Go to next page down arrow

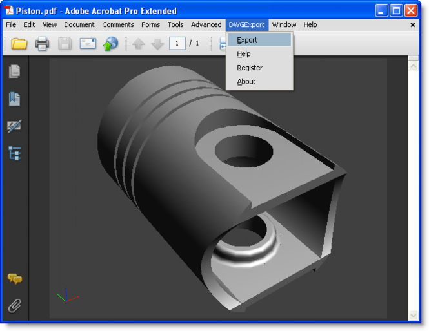pyautogui.click(x=157, y=44)
